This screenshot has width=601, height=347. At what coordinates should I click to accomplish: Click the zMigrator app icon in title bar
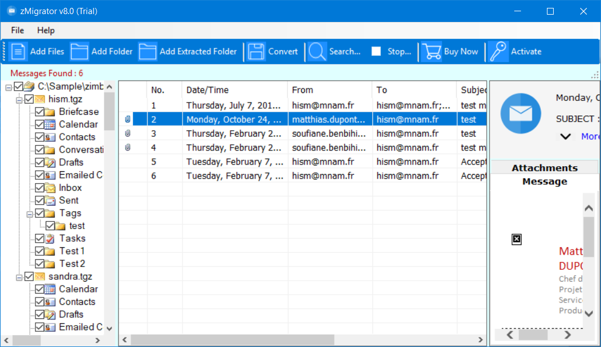click(12, 11)
